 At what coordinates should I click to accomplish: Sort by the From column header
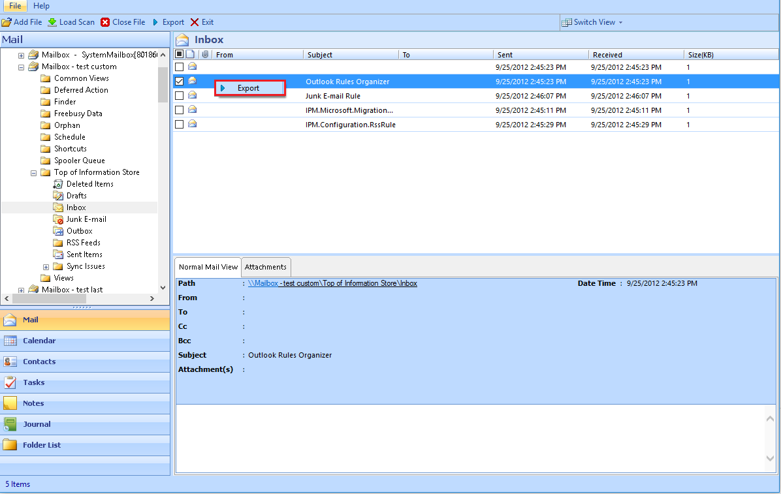click(x=257, y=55)
